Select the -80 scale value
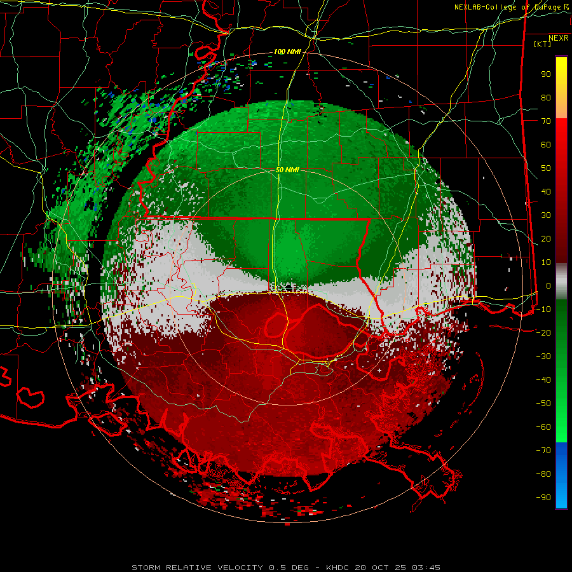The width and height of the screenshot is (572, 572). [x=543, y=474]
